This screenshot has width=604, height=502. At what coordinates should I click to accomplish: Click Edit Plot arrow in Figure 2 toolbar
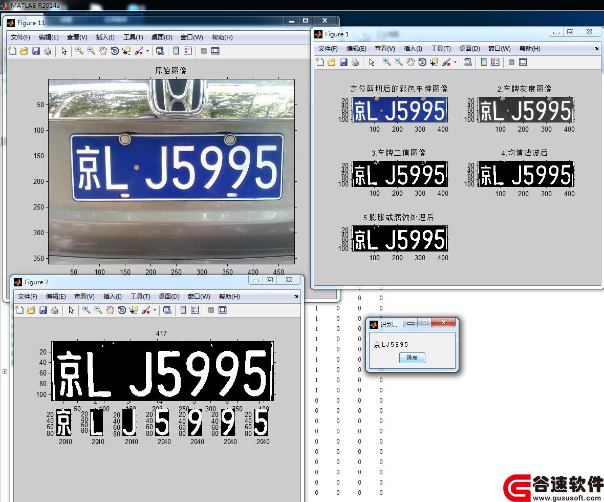click(x=71, y=310)
